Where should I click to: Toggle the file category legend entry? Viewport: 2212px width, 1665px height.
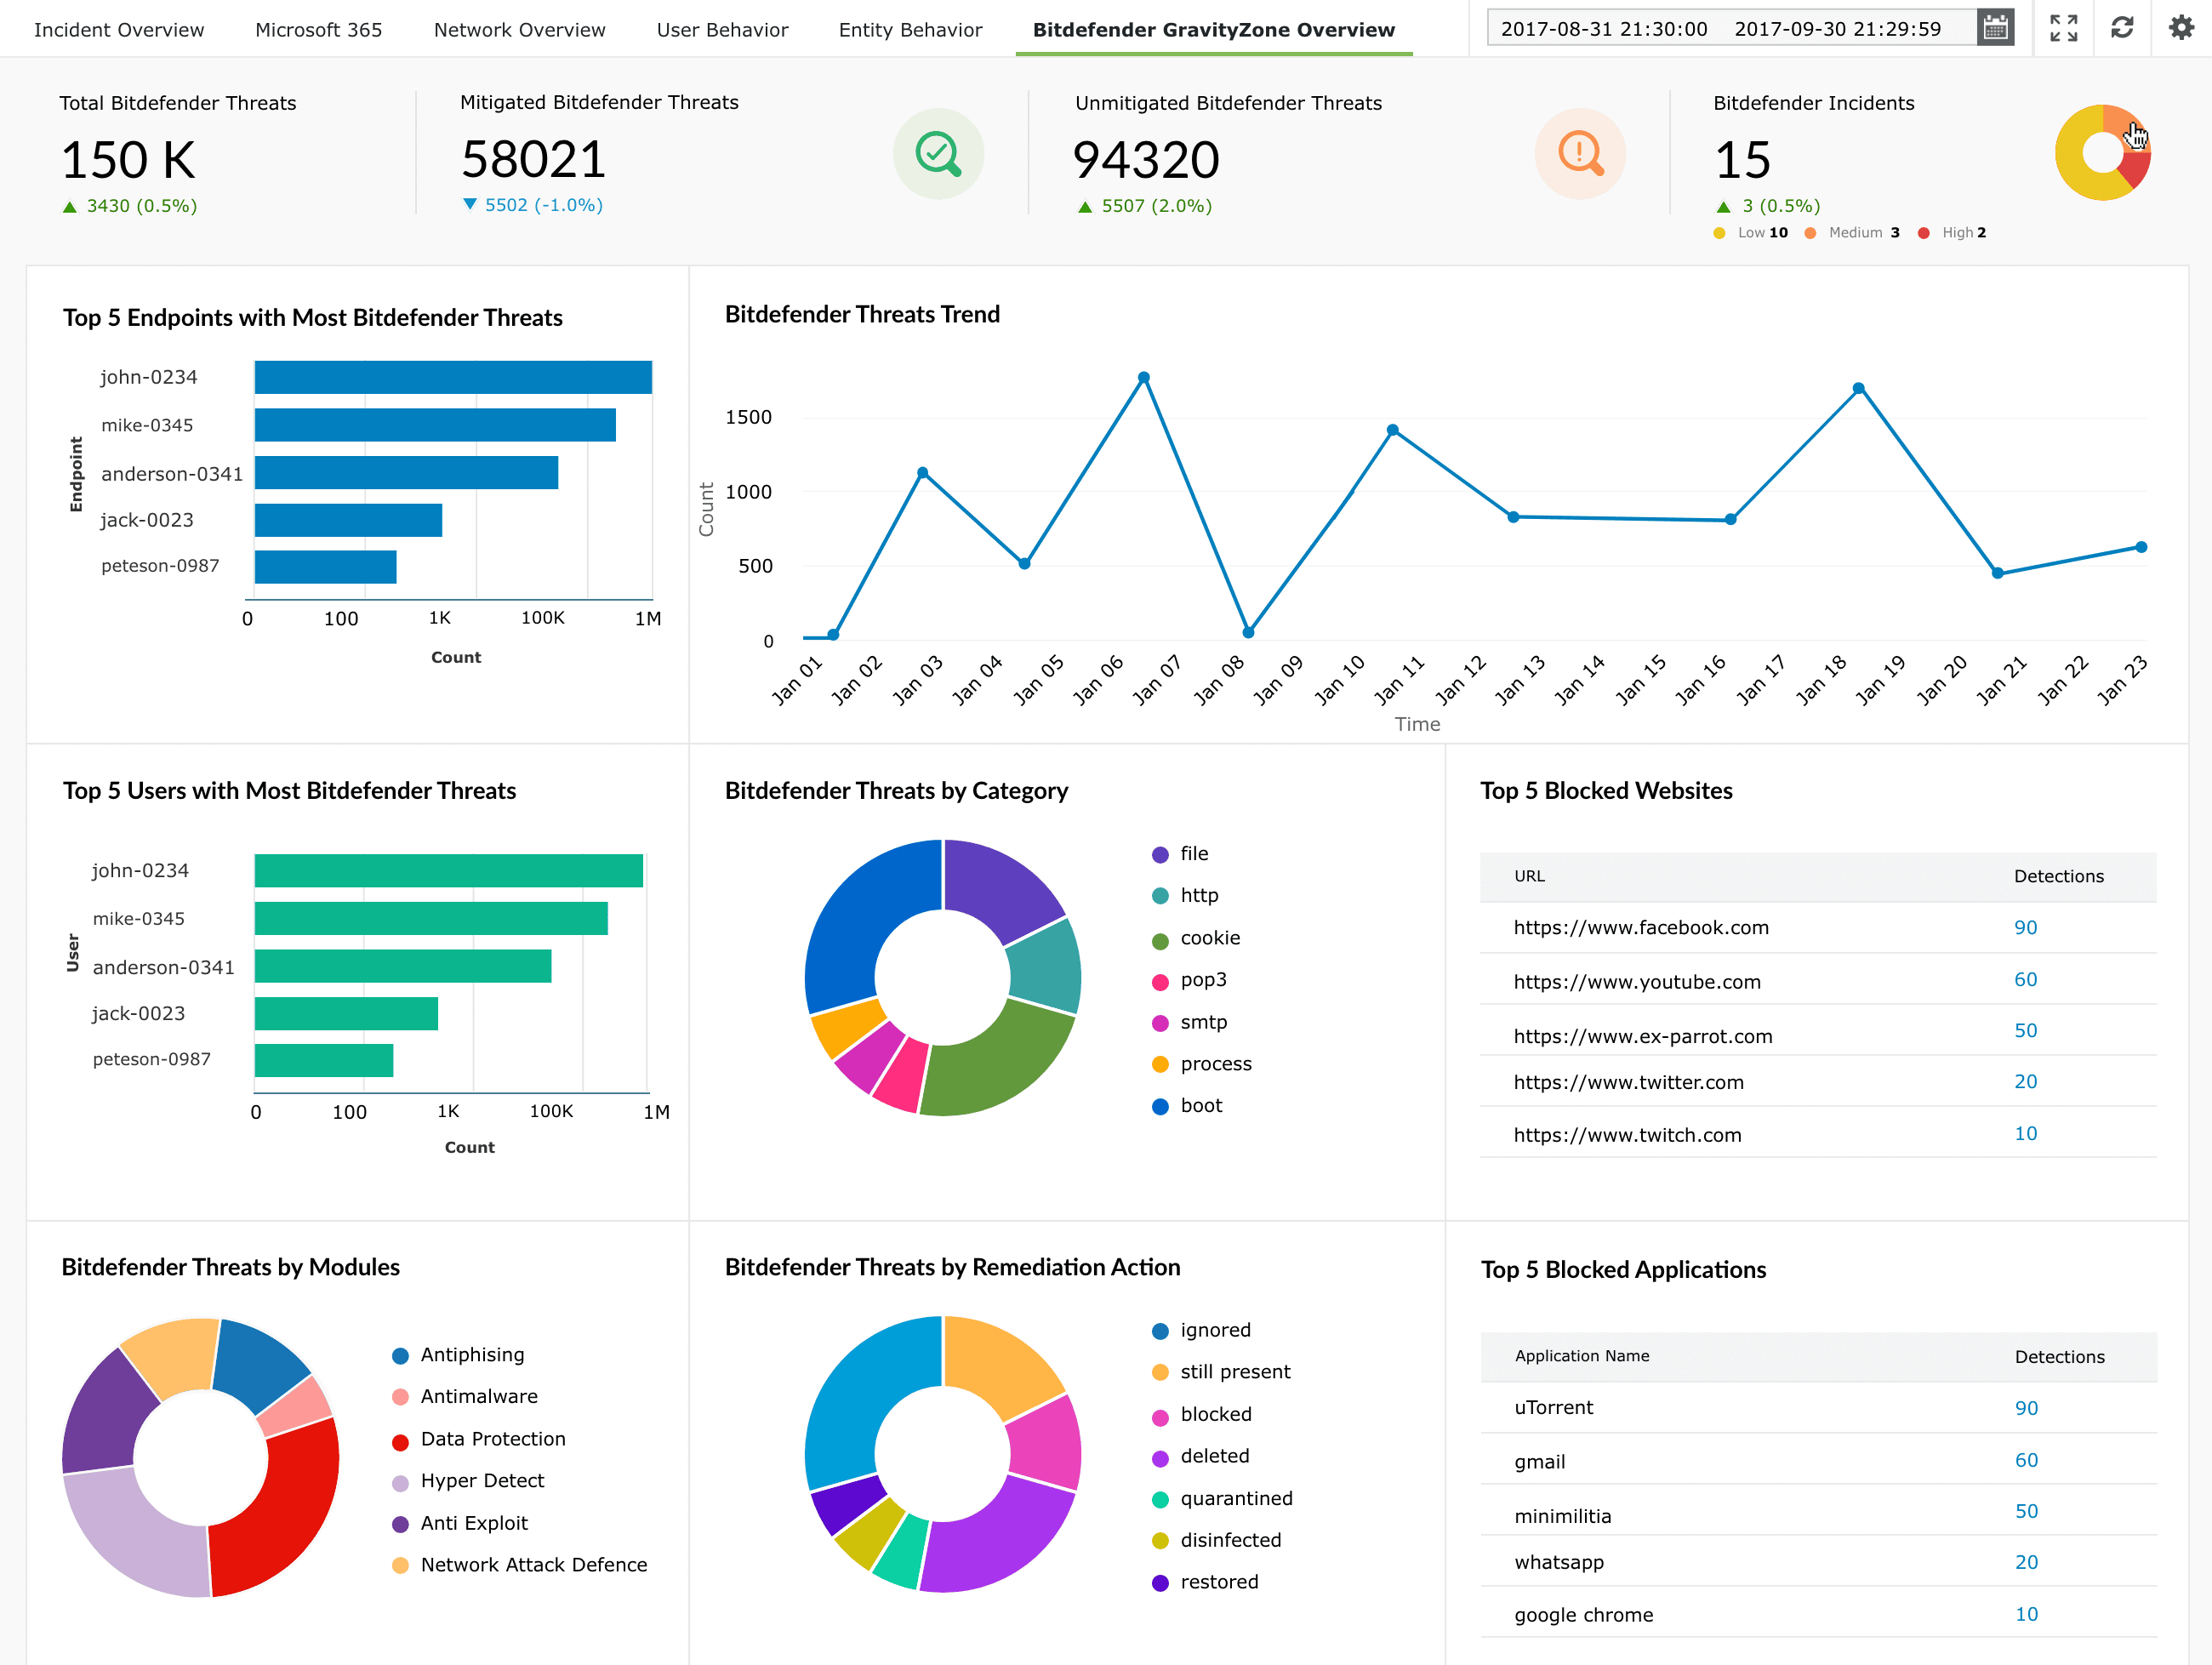point(1180,854)
